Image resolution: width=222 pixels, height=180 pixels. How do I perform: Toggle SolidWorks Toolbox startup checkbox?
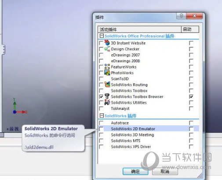point(191,91)
